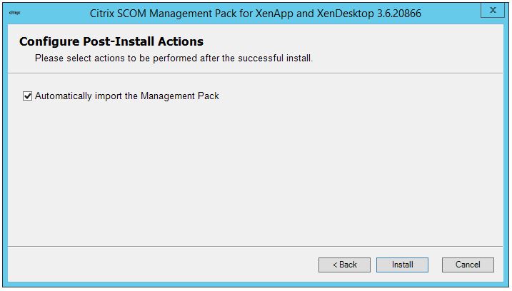Click the 'Please select actions' description text
Viewport: 512px width, 291px height.
click(x=174, y=58)
